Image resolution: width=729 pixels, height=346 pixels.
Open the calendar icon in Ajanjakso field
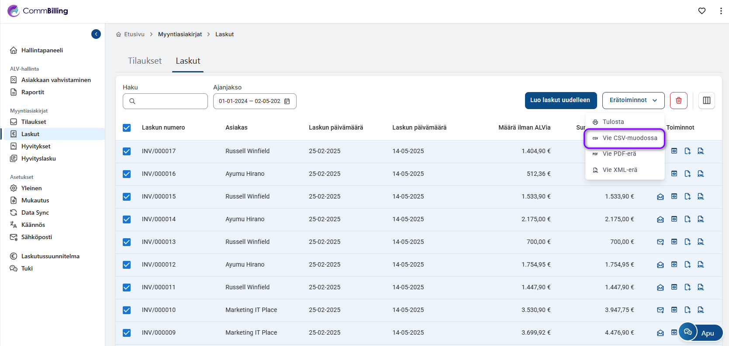pyautogui.click(x=287, y=101)
